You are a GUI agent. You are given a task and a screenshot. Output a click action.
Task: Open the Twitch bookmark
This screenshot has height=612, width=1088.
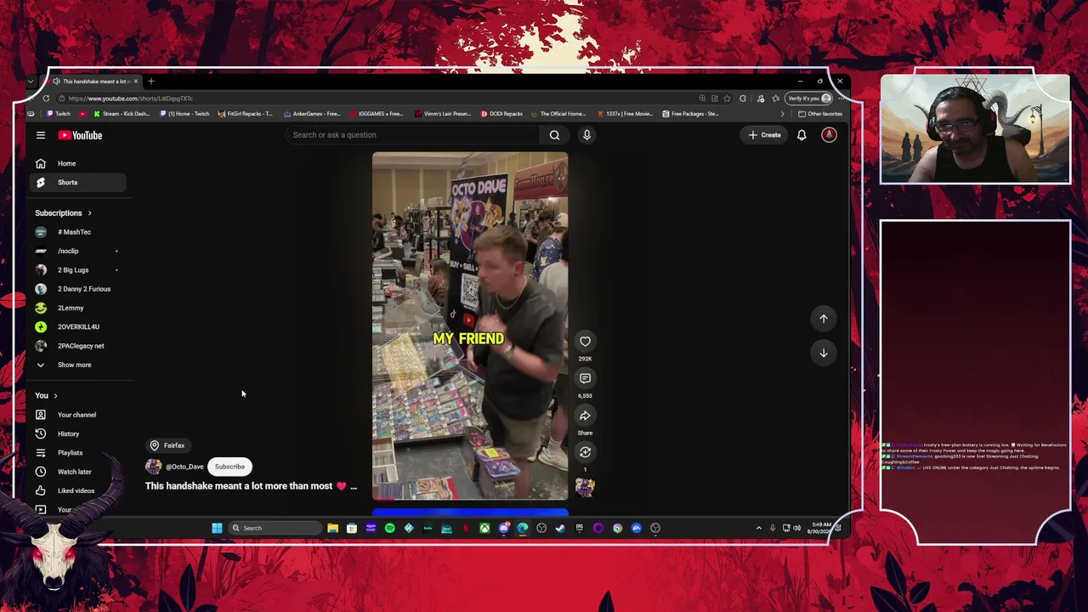pyautogui.click(x=59, y=114)
